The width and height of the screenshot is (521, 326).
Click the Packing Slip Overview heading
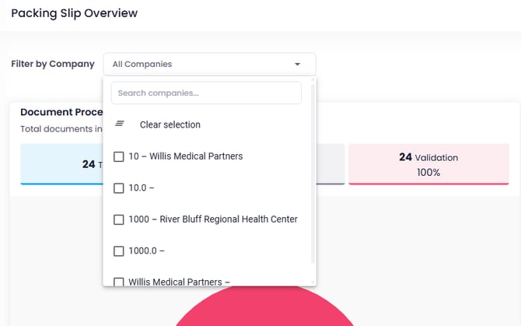coord(75,13)
